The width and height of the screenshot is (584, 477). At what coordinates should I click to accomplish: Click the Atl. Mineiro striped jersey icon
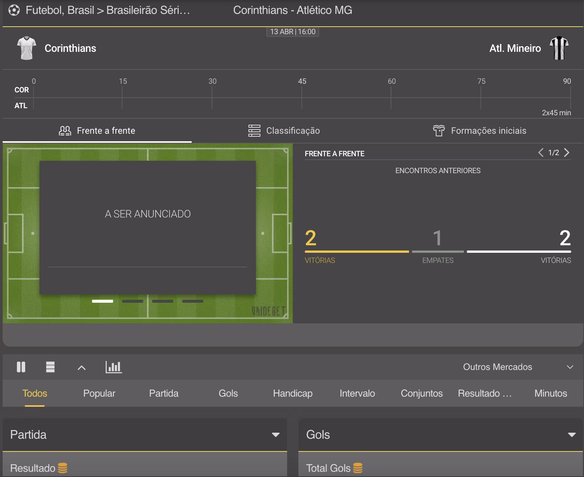tap(559, 48)
